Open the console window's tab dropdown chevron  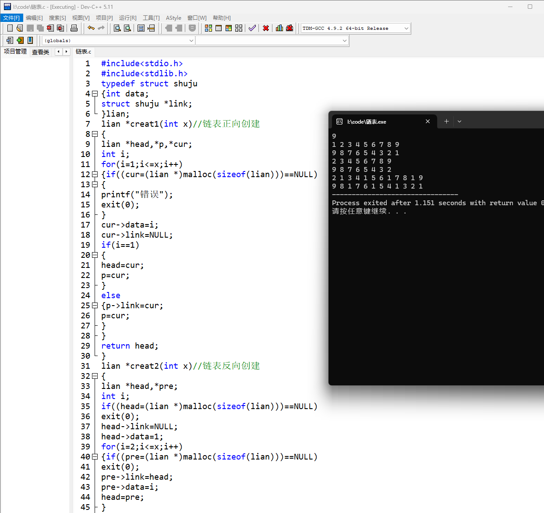click(x=459, y=121)
